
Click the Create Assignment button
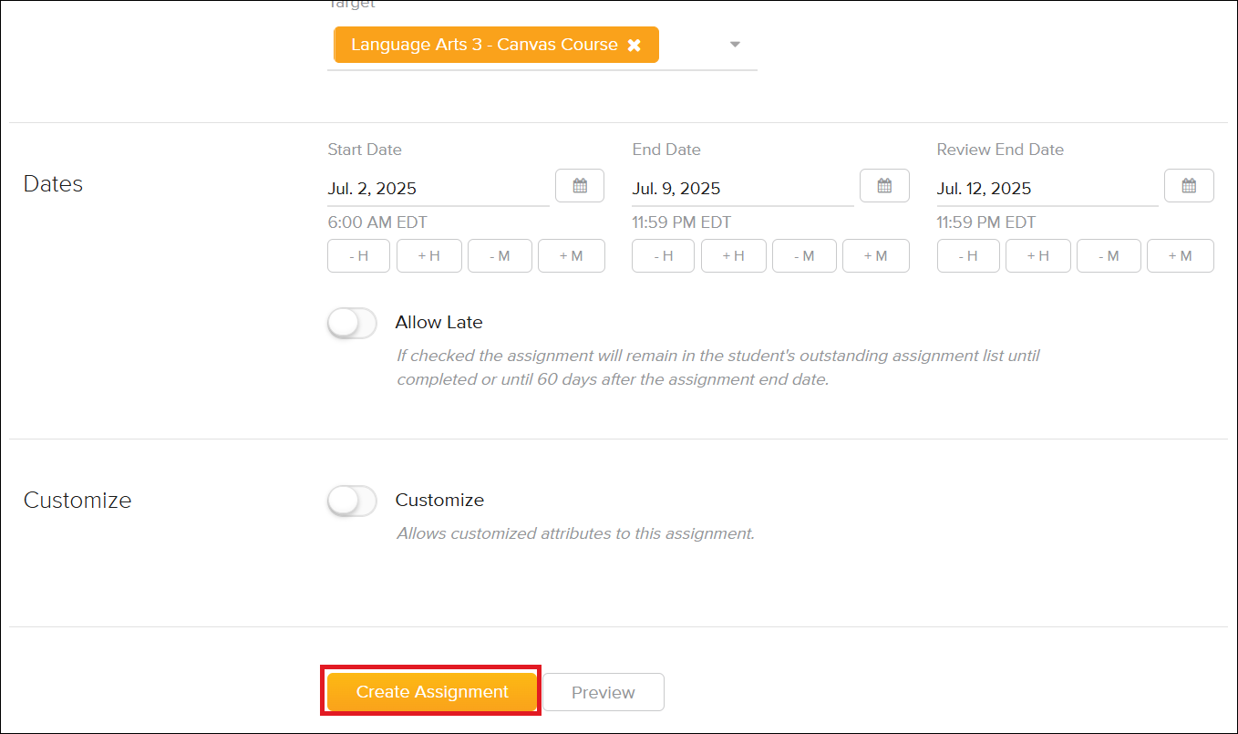pos(430,691)
